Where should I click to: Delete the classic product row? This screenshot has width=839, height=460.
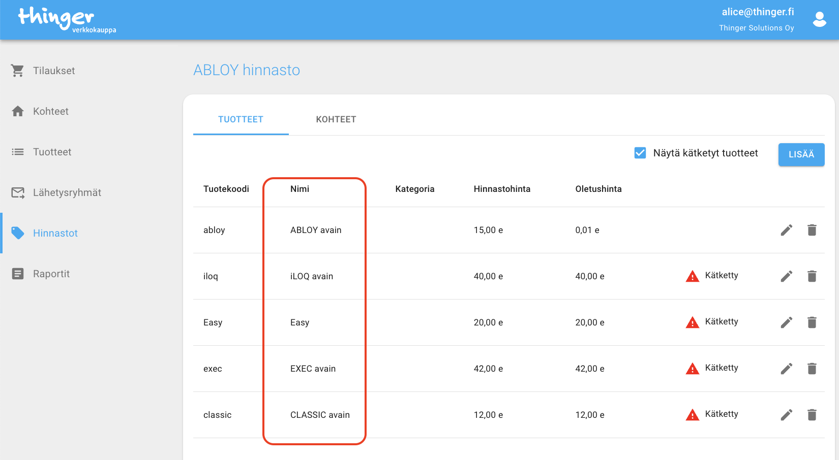(x=812, y=415)
